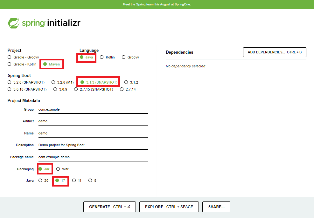Pick Spring Boot version 3.0.9
The image size is (314, 218).
[x=60, y=89]
